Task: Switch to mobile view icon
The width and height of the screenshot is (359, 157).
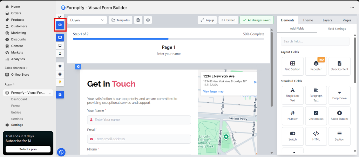Action: pos(60,54)
